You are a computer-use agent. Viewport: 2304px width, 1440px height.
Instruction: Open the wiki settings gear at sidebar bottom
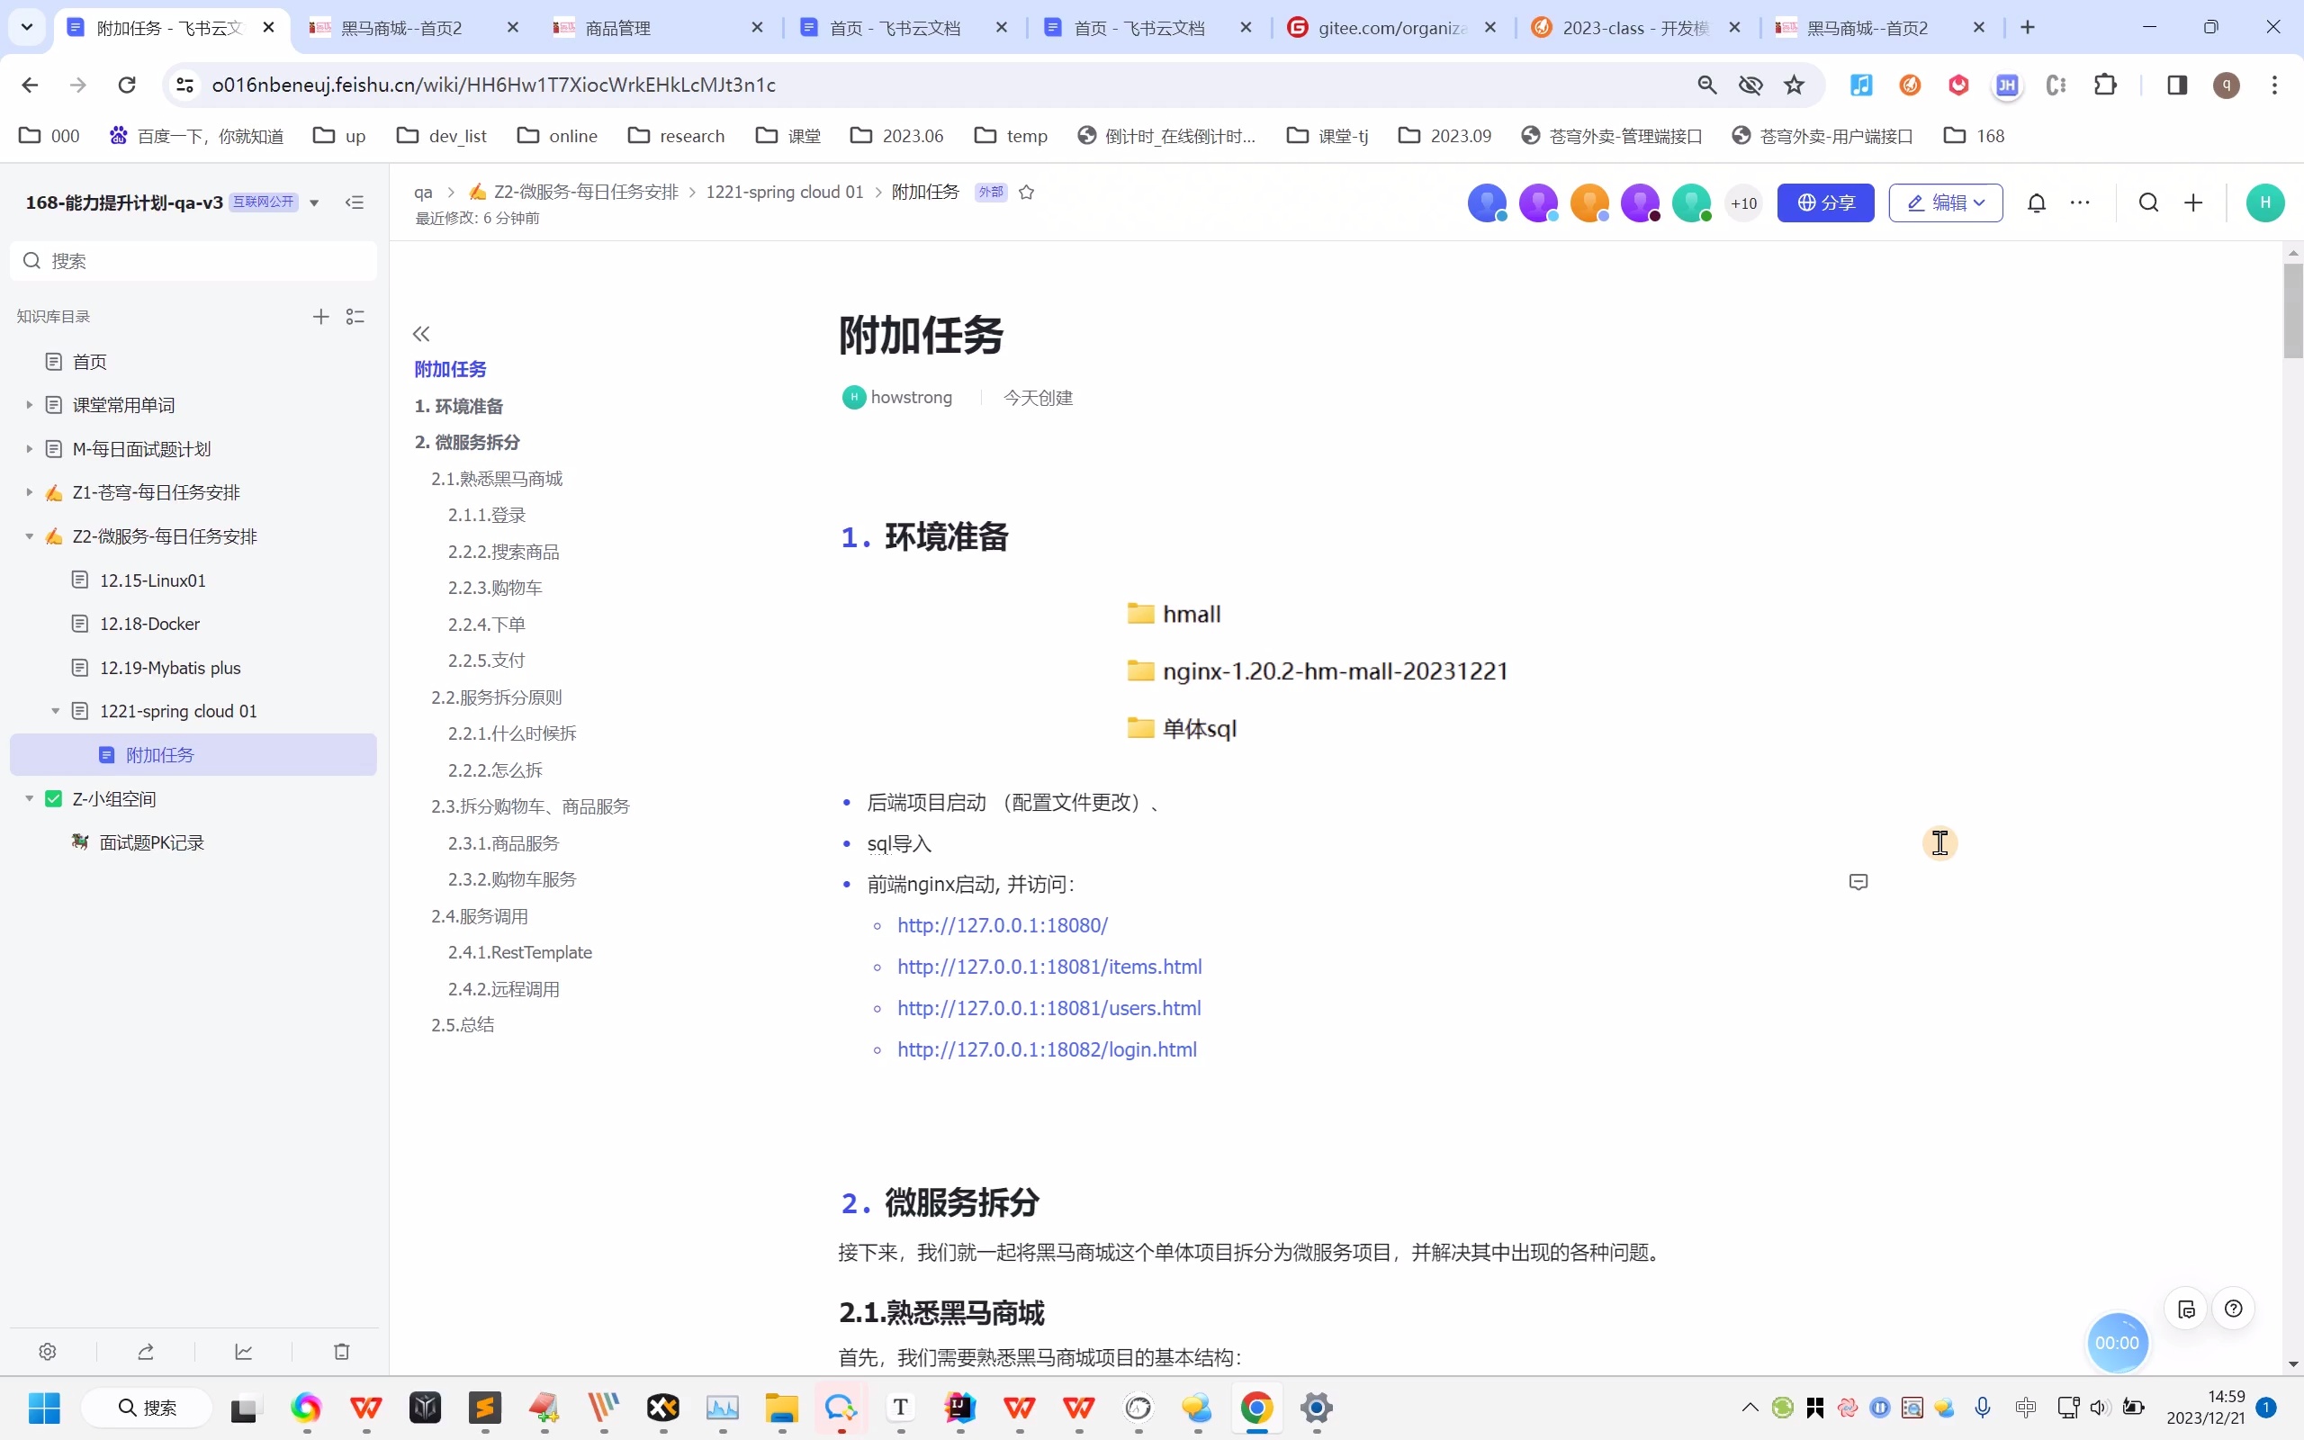[46, 1352]
